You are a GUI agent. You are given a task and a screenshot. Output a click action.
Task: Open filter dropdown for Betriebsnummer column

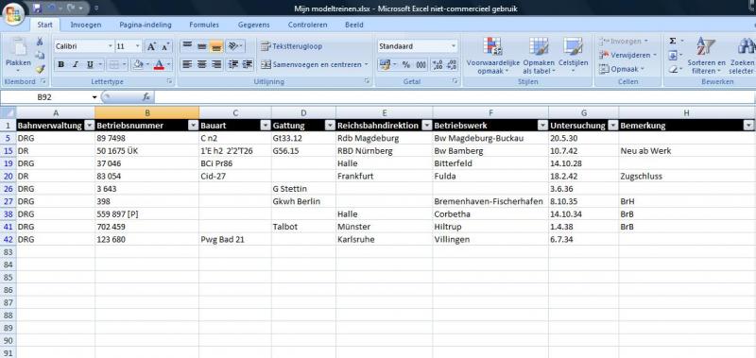point(194,126)
